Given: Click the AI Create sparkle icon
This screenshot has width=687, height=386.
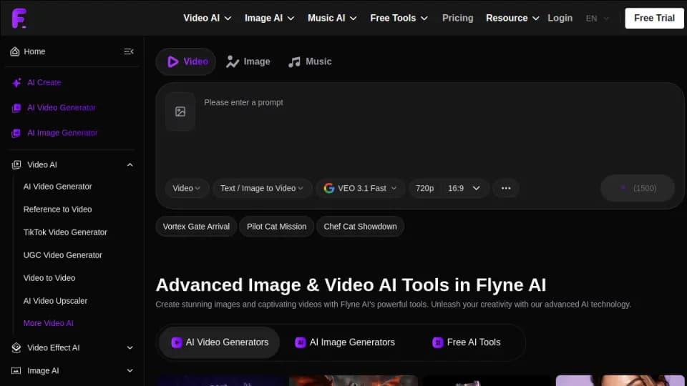Looking at the screenshot, I should click(x=16, y=83).
